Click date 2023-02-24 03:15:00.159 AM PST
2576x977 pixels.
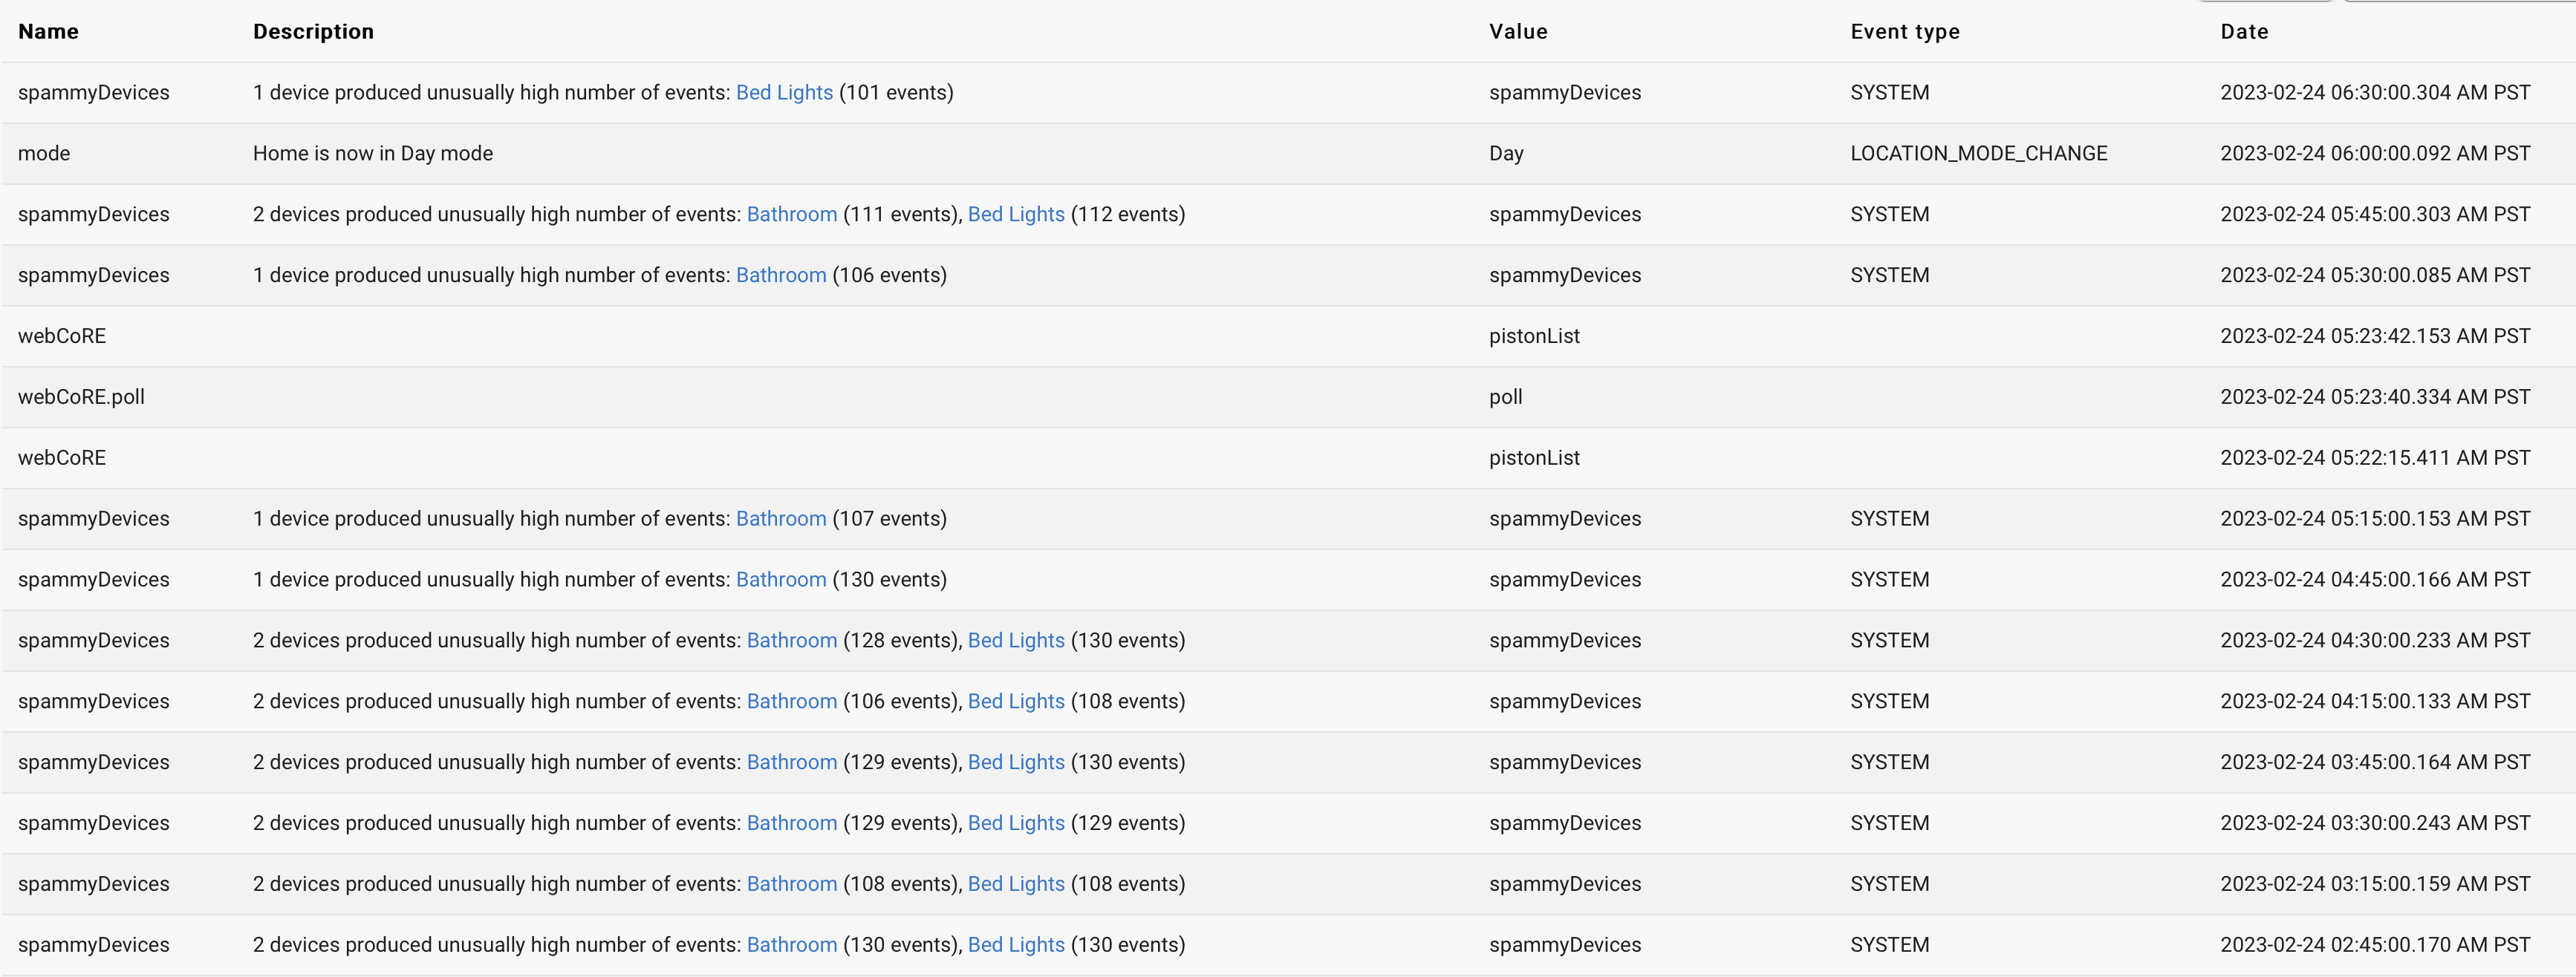[x=2375, y=885]
